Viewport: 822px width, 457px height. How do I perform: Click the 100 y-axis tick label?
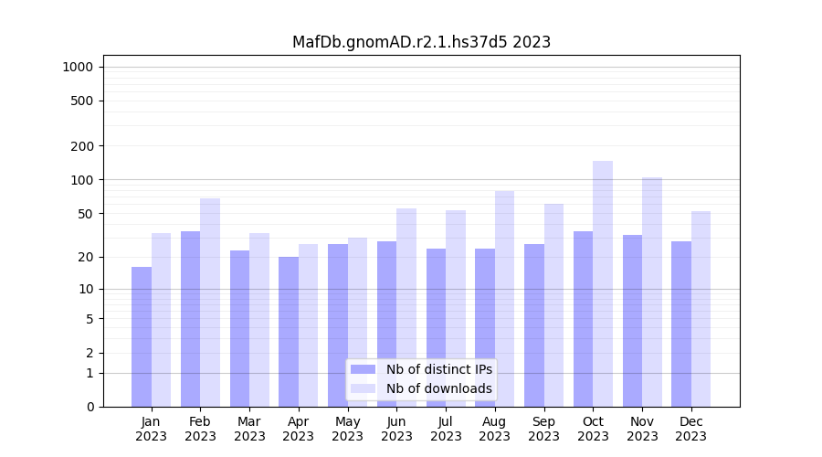[82, 180]
